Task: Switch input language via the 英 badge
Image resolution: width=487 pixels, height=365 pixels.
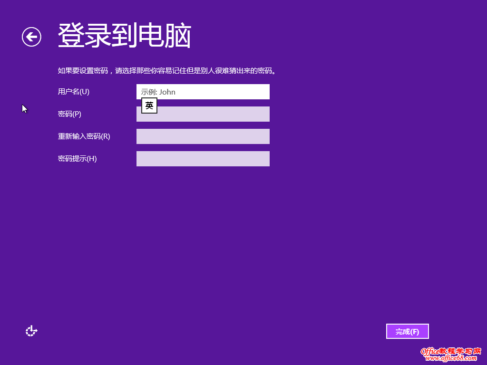Action: (x=148, y=106)
